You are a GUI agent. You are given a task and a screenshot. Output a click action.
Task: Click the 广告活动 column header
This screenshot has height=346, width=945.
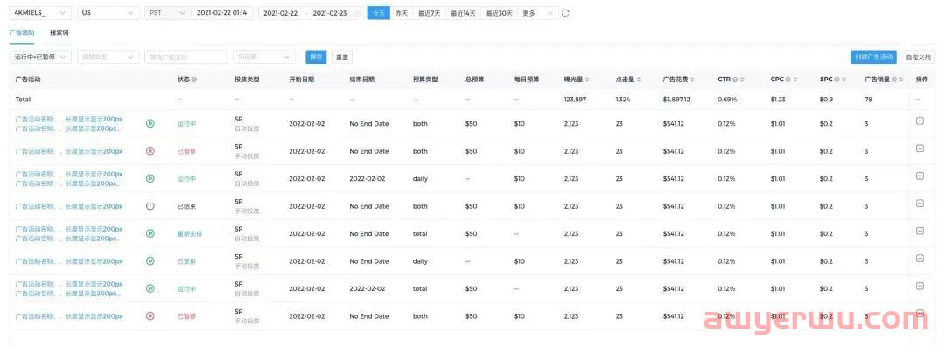[28, 80]
